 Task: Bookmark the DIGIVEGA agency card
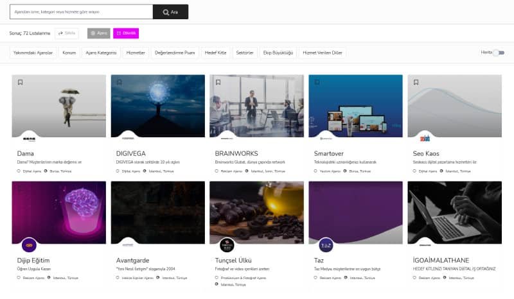(120, 82)
